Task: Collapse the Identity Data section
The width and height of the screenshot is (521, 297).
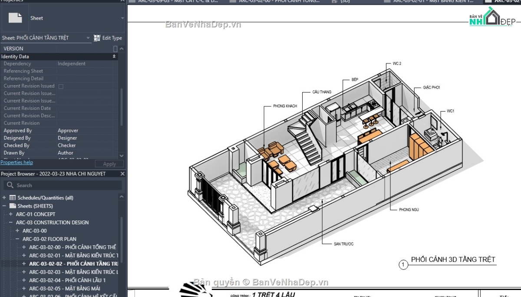Action: (x=115, y=56)
